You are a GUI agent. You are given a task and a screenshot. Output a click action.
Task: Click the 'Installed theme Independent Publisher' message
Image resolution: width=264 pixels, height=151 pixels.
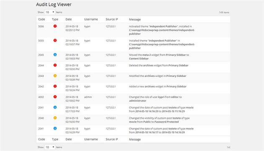click(162, 44)
